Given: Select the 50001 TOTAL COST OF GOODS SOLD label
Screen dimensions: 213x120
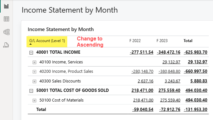Looking at the screenshot, I should pyautogui.click(x=72, y=90).
